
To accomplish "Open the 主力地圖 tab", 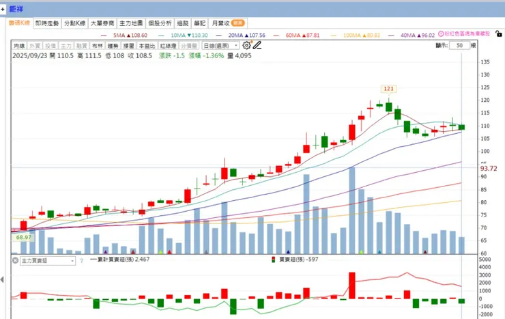I will point(131,23).
